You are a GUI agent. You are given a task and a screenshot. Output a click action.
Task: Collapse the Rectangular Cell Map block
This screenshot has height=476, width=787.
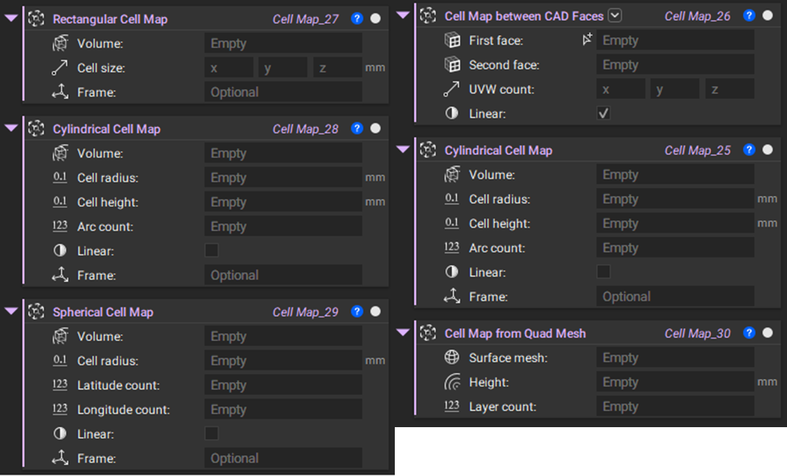(11, 18)
